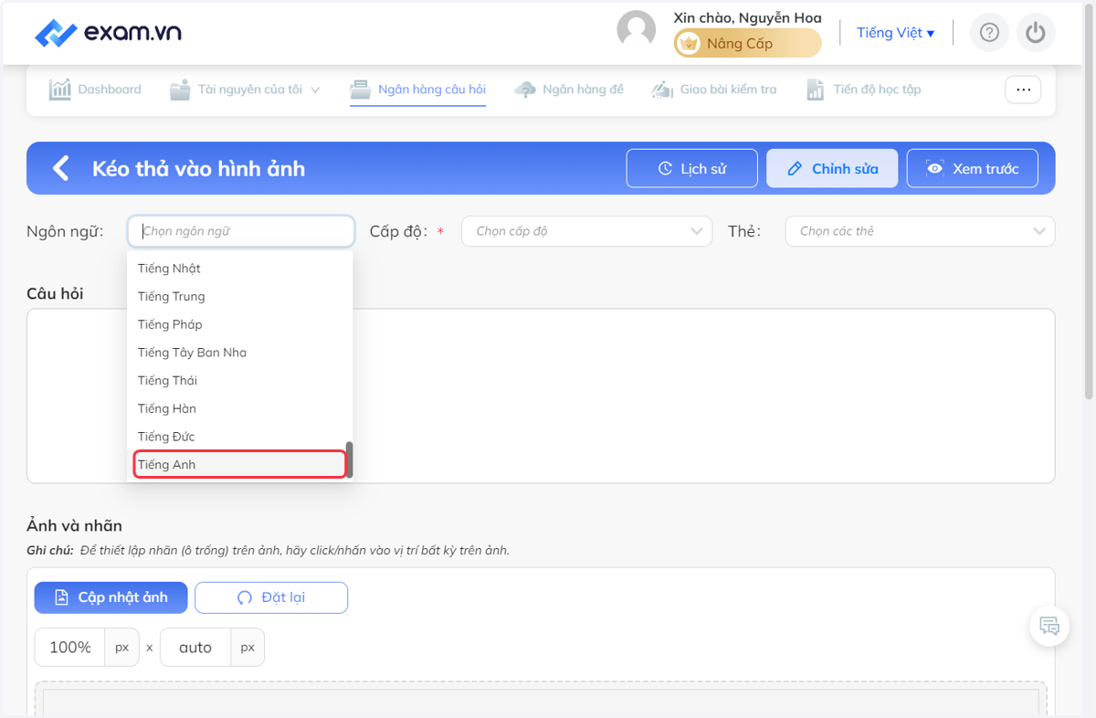Viewport: 1096px width, 718px height.
Task: Open Giao bài kiểm tra tab
Action: coord(714,90)
